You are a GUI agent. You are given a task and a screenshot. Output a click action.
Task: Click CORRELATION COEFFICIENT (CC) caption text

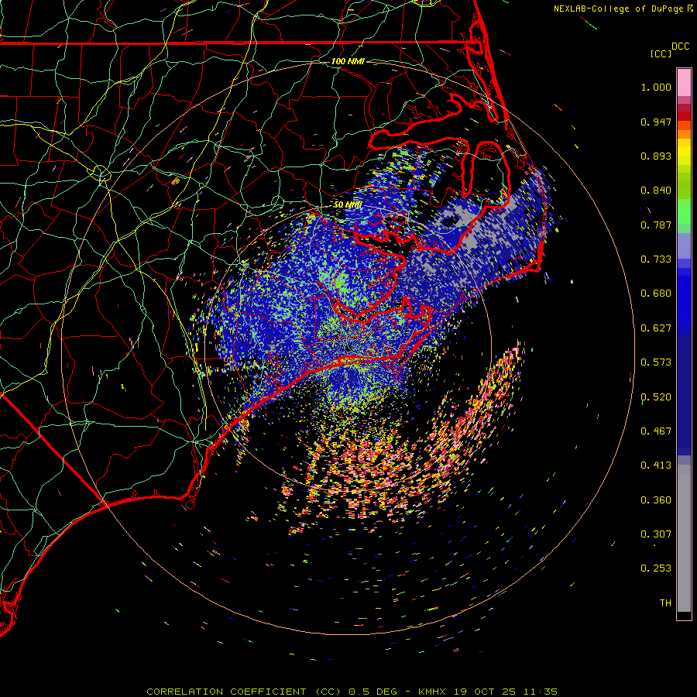click(244, 692)
